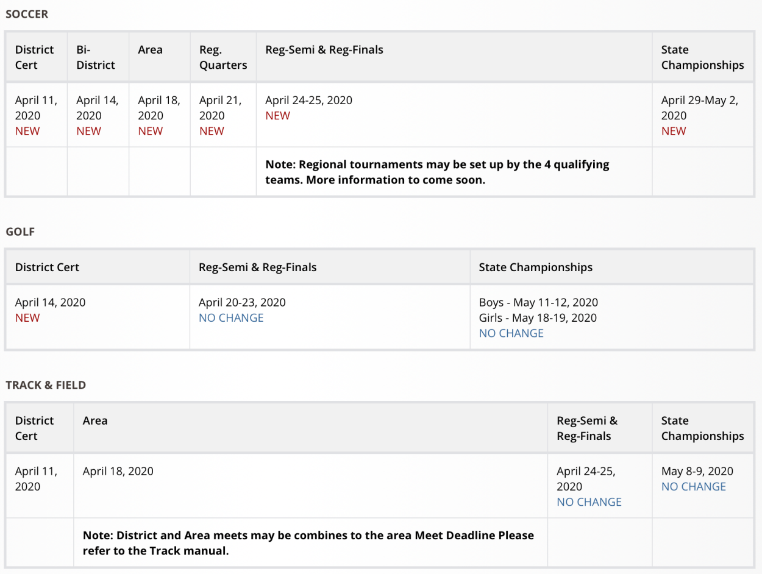Click the SOCCER section heading

tap(27, 14)
